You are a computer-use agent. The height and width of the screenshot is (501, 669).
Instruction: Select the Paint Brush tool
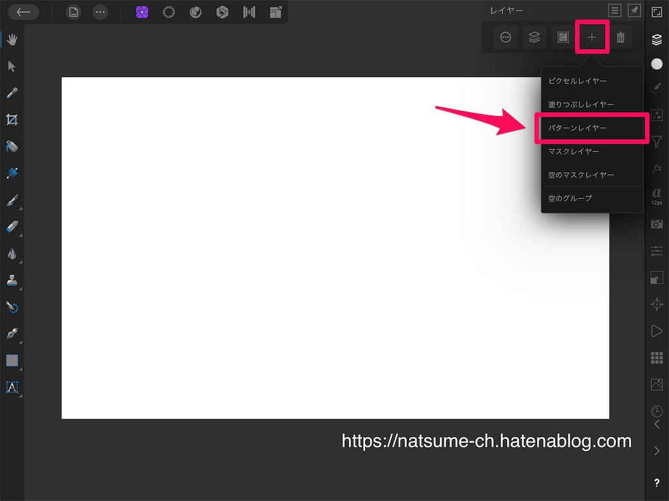12,200
